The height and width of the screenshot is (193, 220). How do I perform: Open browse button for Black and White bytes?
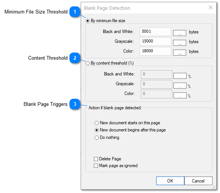(179, 33)
